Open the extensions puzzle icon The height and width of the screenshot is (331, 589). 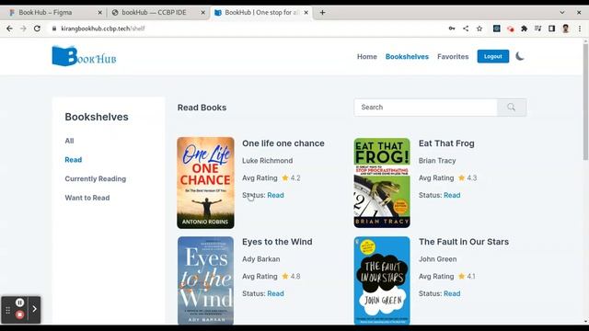(x=524, y=29)
